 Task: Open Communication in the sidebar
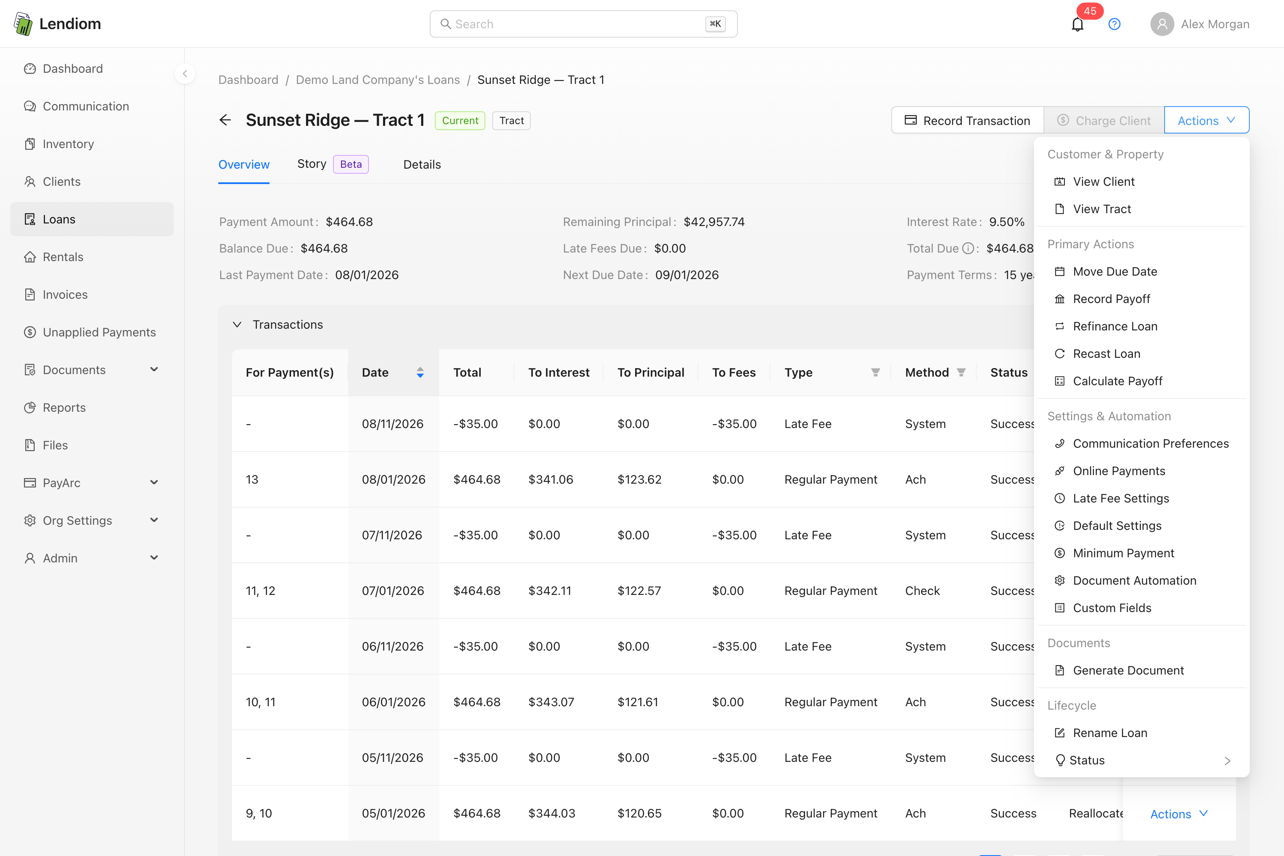tap(92, 107)
